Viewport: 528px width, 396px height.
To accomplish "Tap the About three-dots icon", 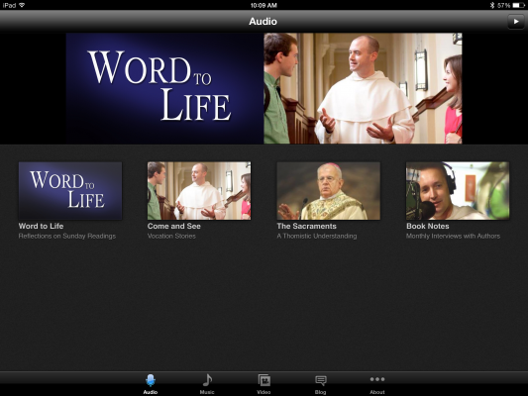I will point(377,379).
